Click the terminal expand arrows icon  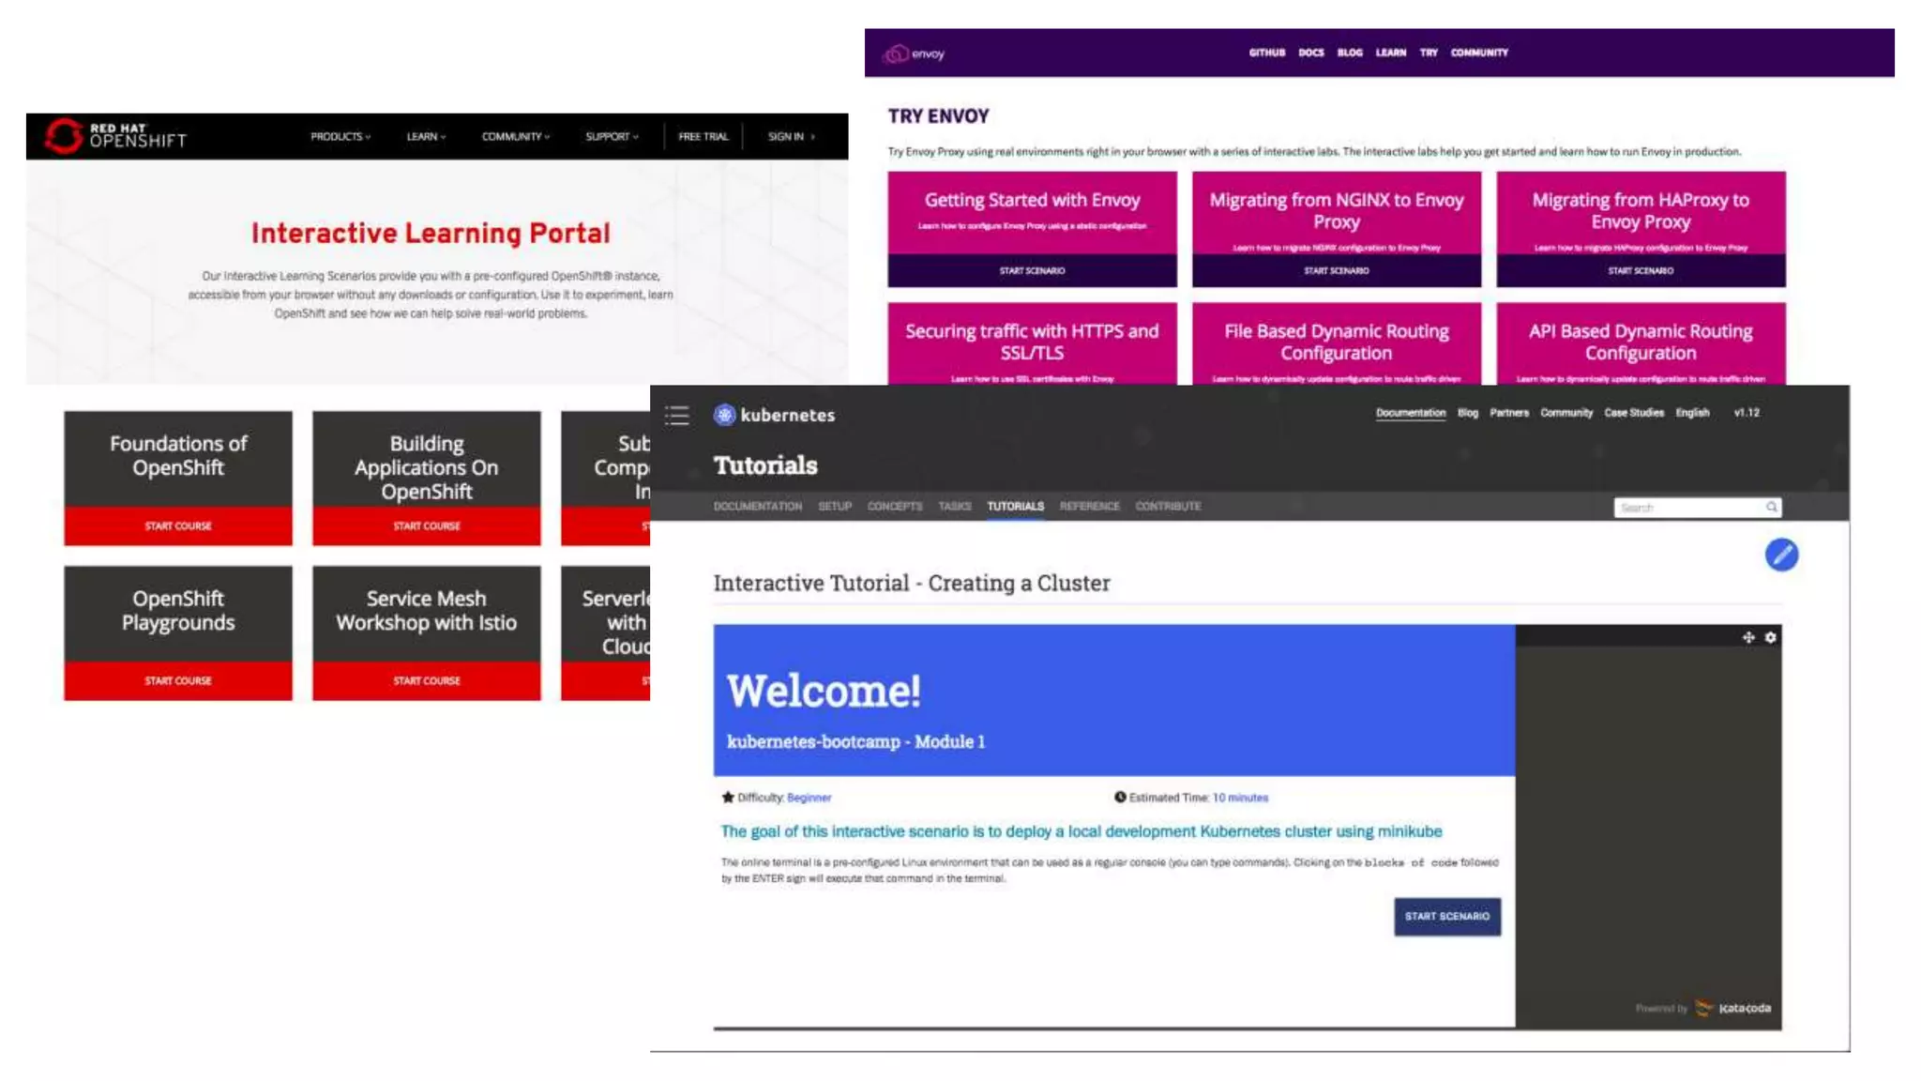click(1748, 637)
